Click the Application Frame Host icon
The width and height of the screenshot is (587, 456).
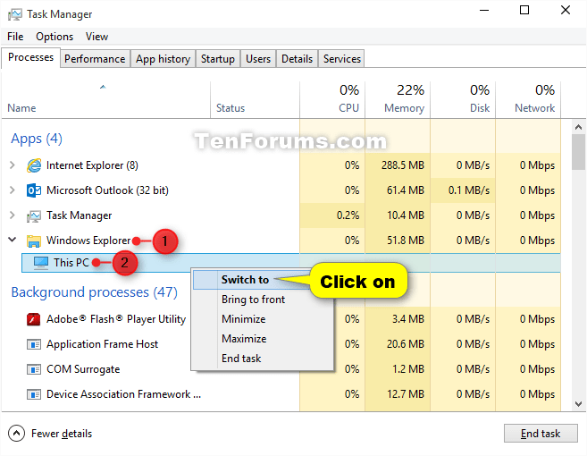(x=34, y=344)
